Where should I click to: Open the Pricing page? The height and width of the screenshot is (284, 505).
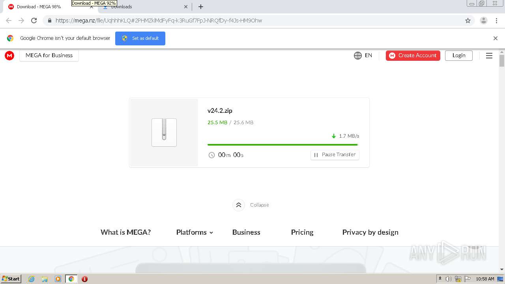click(302, 232)
